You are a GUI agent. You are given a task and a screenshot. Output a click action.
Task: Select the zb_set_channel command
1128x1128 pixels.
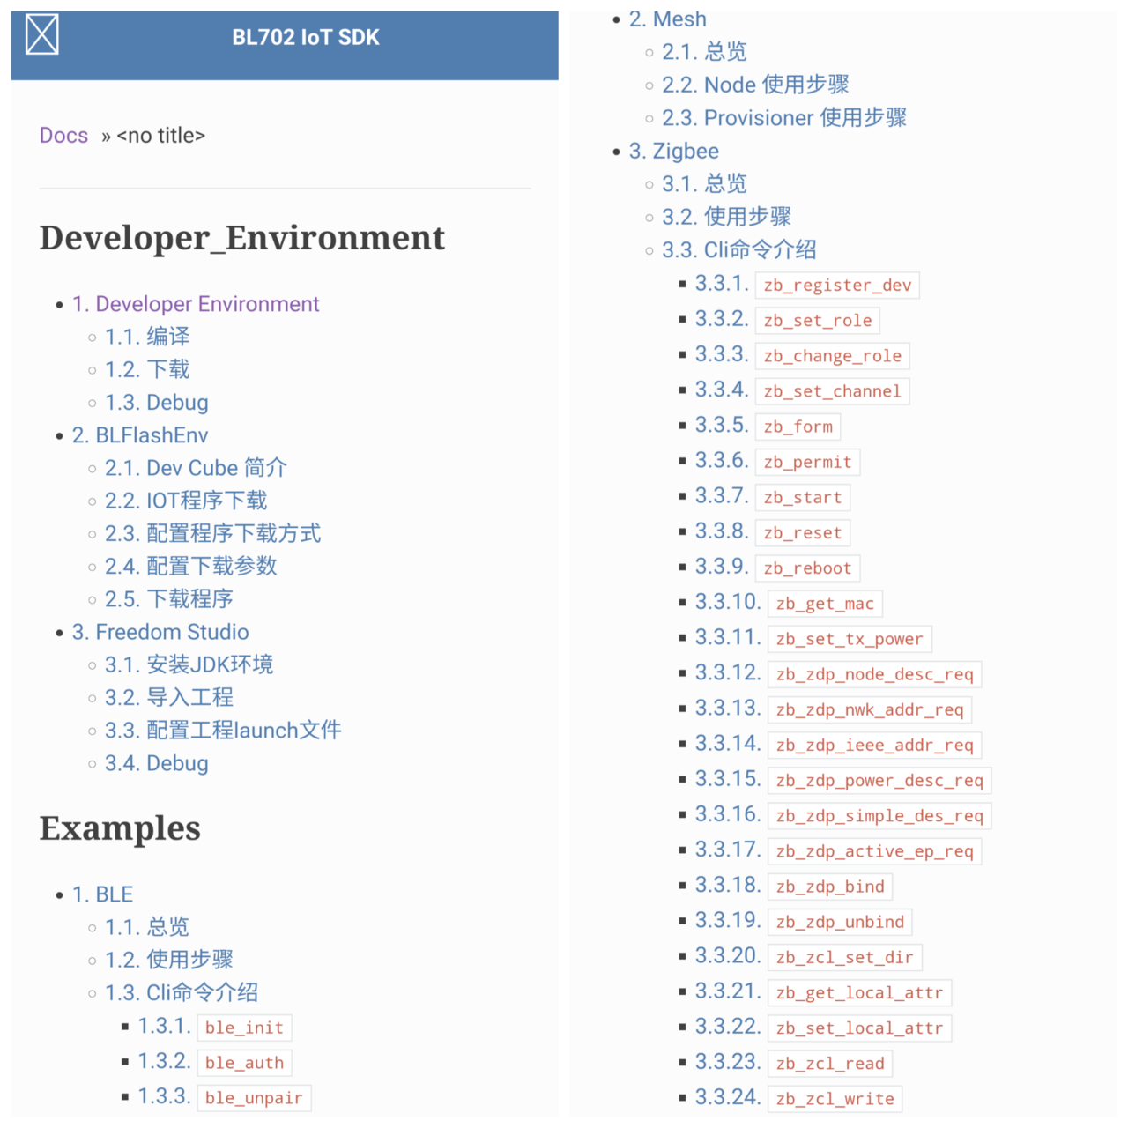pos(831,391)
